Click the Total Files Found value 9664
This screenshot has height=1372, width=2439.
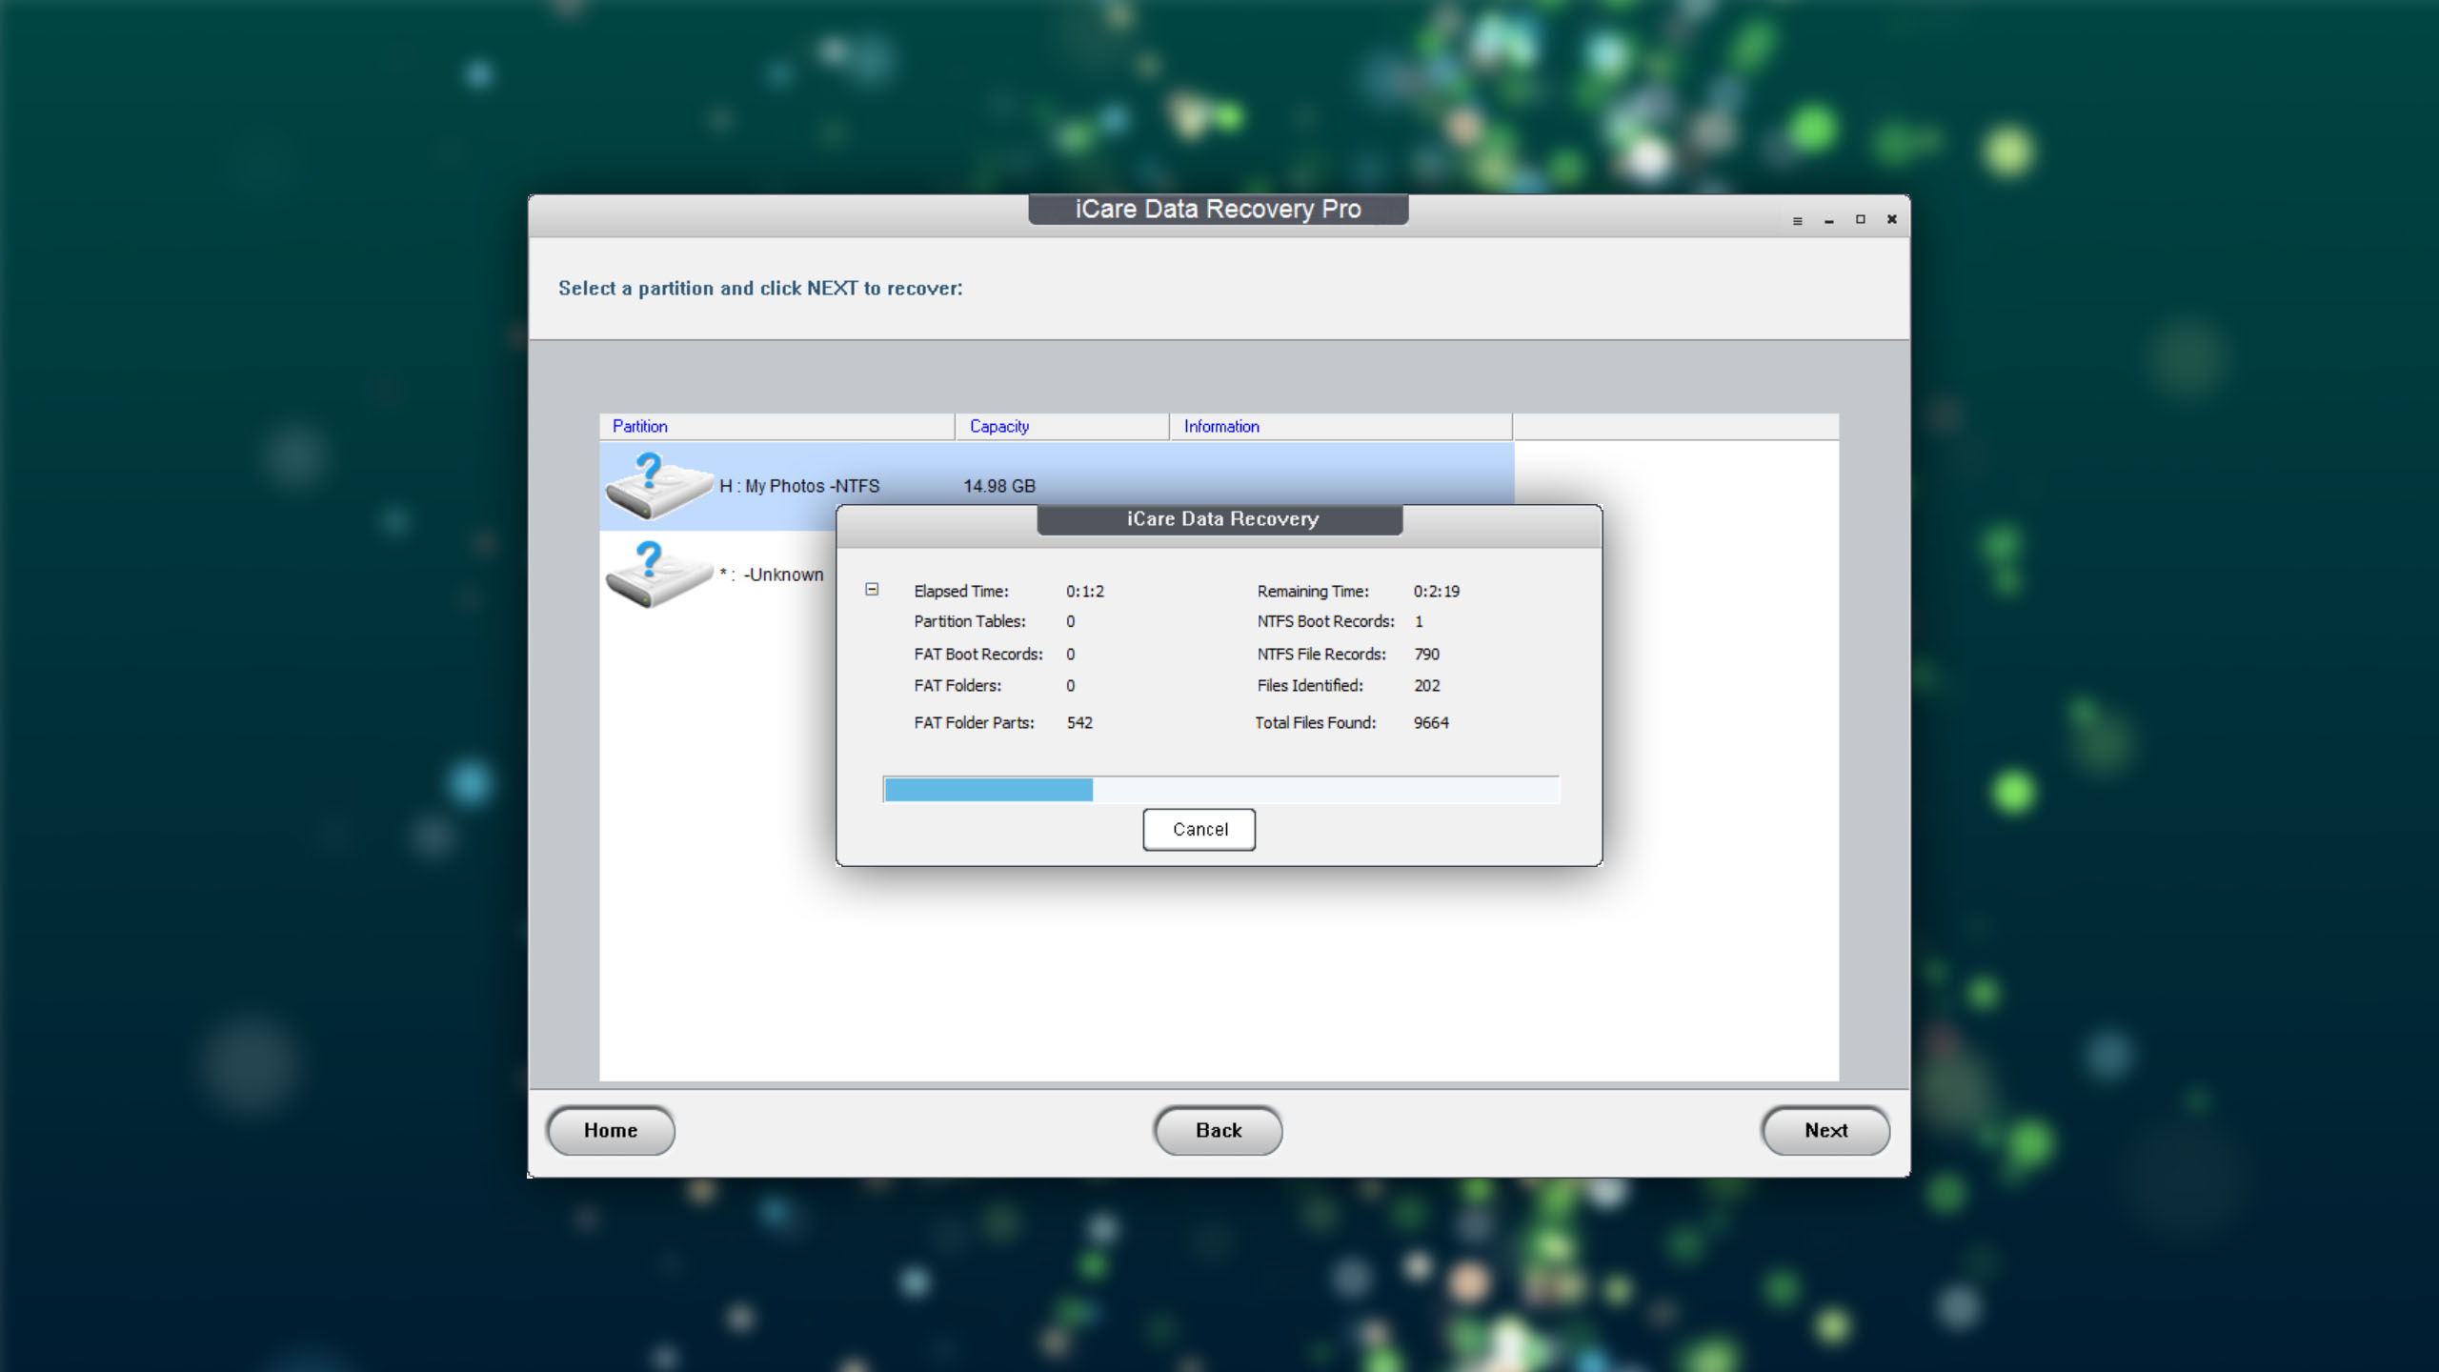(1431, 722)
